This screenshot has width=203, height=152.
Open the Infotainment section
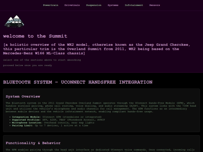click(134, 5)
